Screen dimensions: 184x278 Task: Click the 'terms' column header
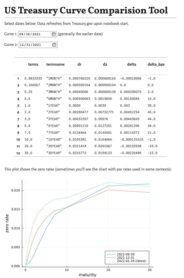coord(33,64)
